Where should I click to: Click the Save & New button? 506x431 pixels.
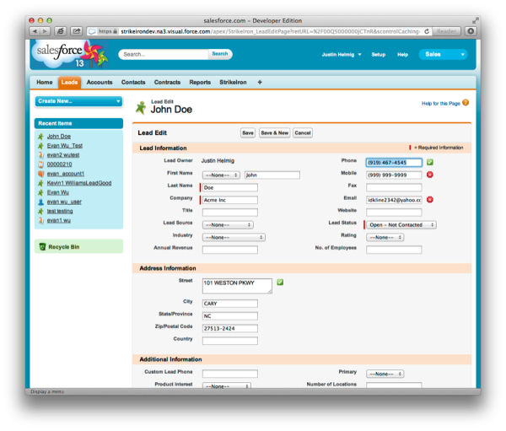[x=275, y=132]
